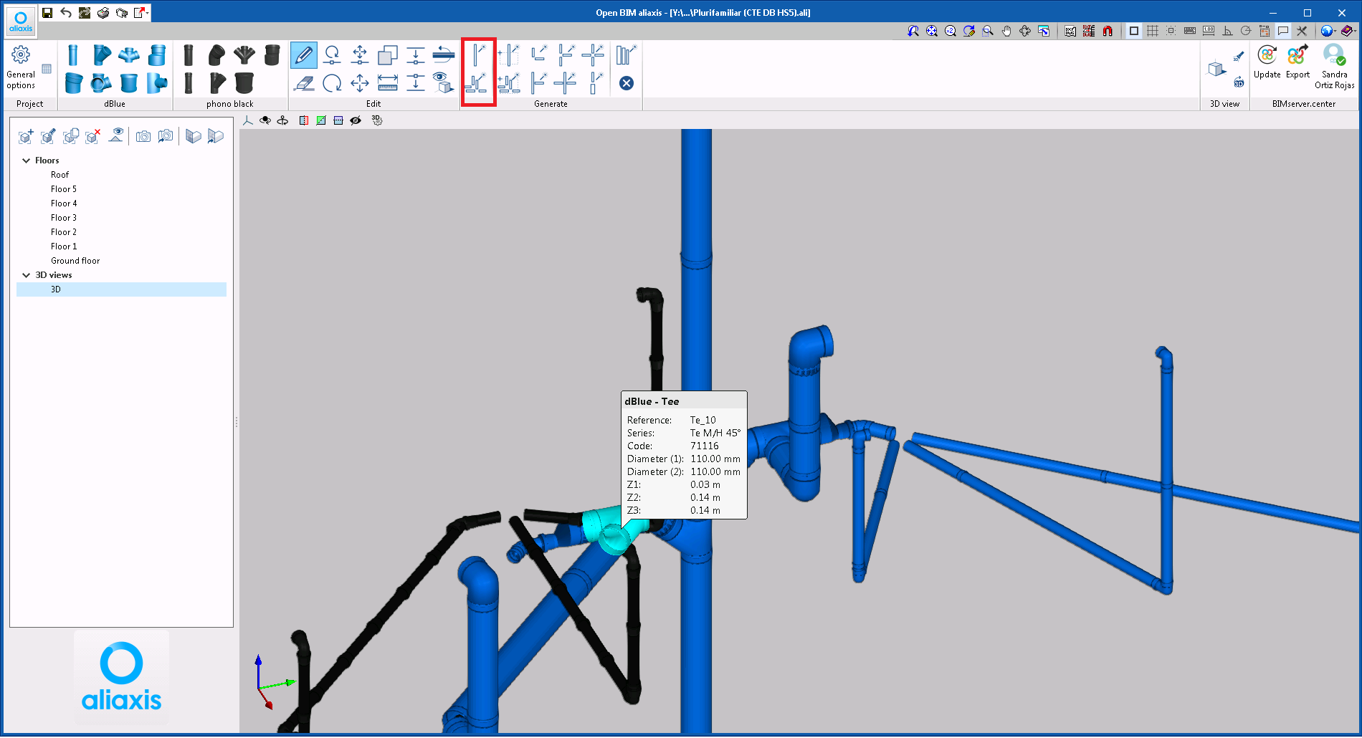Toggle the dimension 1.00 input button
1362x738 pixels.
click(1209, 31)
